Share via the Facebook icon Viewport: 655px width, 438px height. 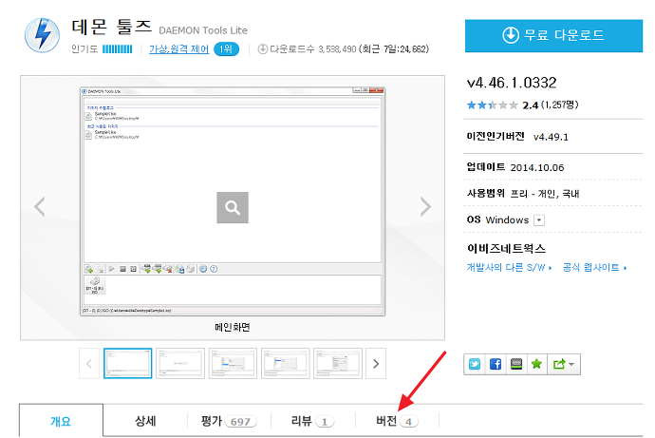(x=496, y=364)
